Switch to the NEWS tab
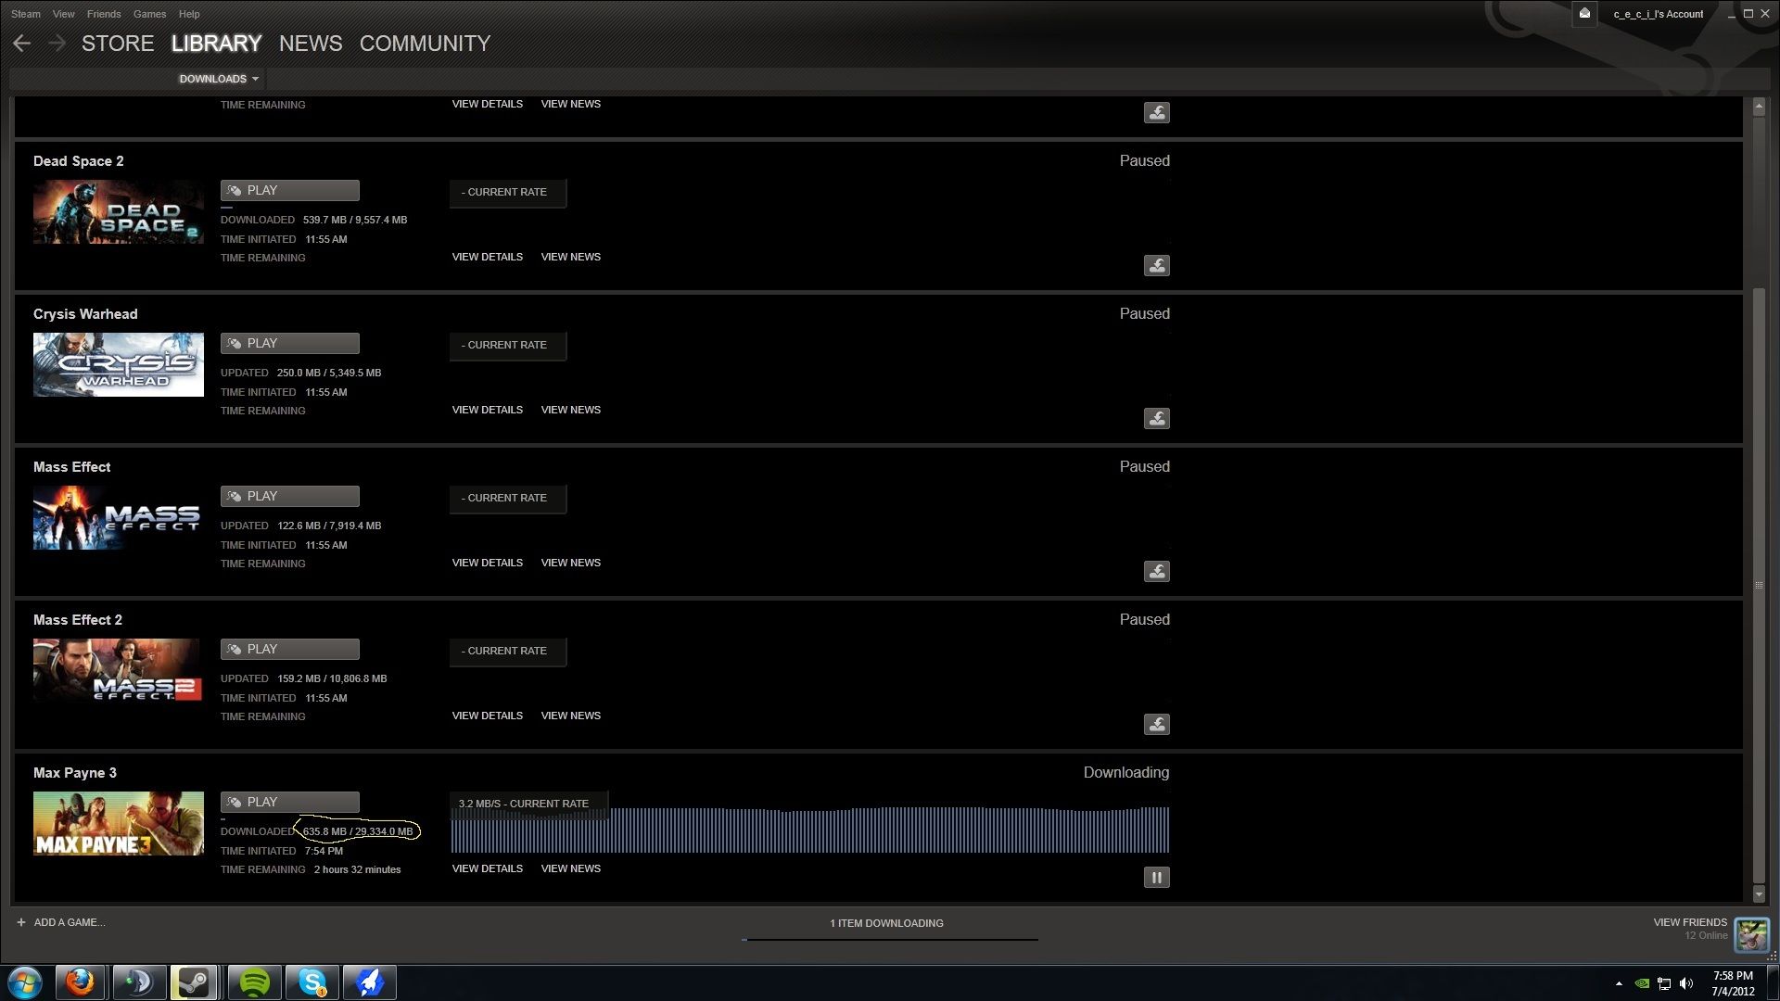 point(311,44)
